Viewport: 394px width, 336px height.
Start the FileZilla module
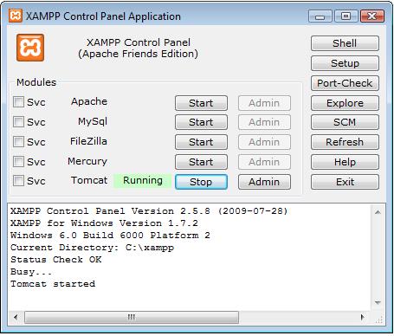click(201, 142)
